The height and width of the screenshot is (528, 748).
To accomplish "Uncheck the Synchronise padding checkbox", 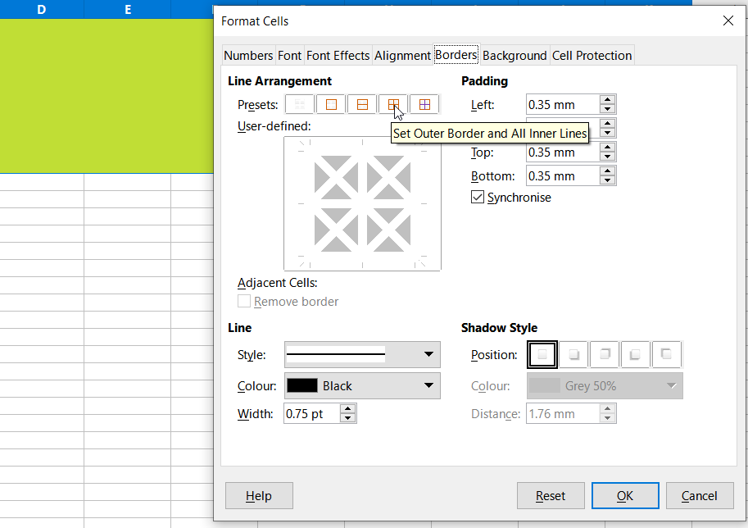I will tap(478, 198).
